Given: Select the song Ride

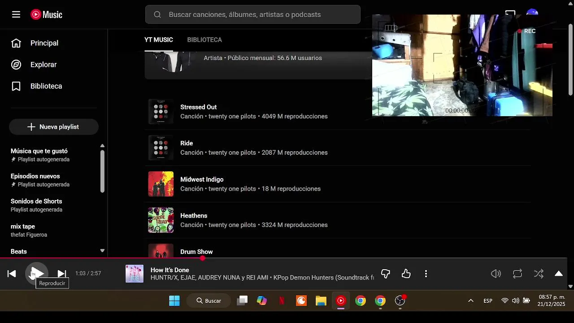Looking at the screenshot, I should click(187, 144).
